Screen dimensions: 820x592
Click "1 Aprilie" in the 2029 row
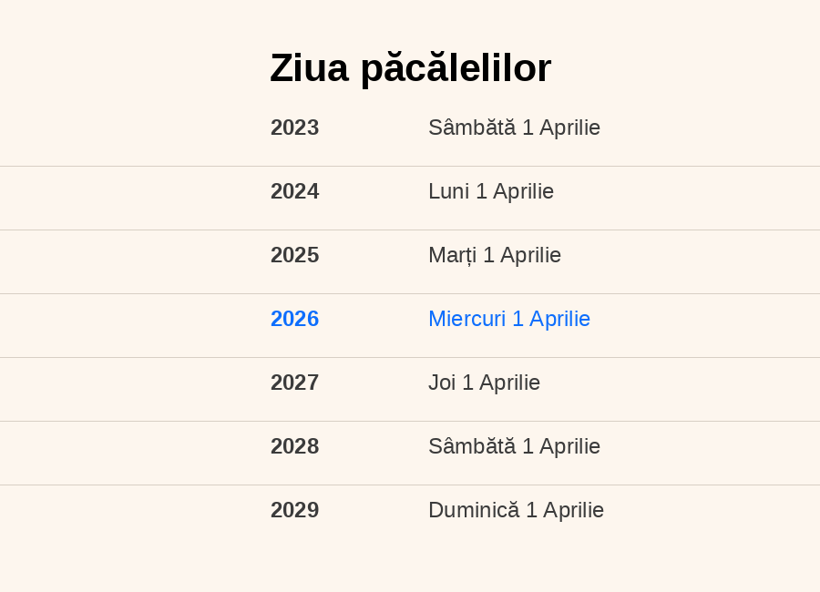[565, 510]
